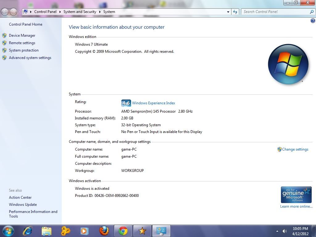This screenshot has width=316, height=237.
Task: Click the shield icon beside Change settings
Action: coord(279,149)
